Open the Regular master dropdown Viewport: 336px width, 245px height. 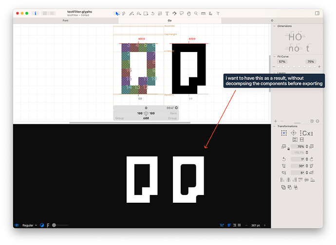pyautogui.click(x=29, y=225)
